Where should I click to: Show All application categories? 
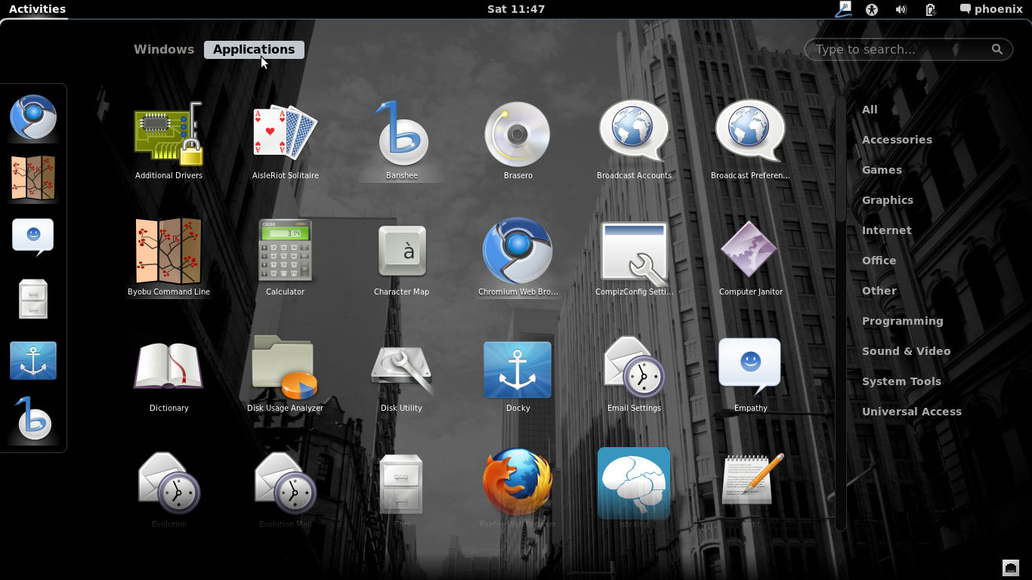point(870,110)
